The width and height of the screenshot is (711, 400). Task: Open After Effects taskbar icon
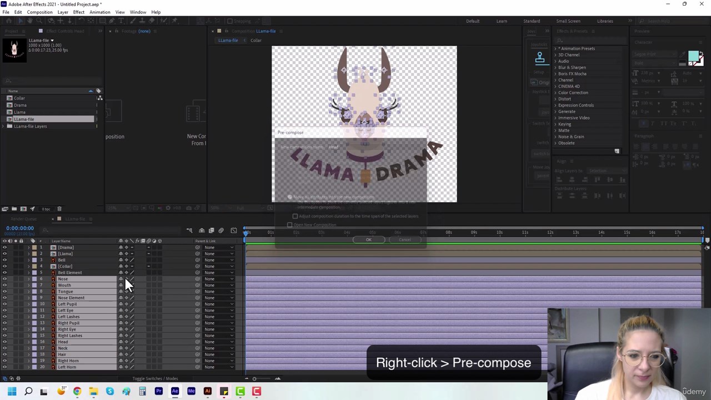175,391
